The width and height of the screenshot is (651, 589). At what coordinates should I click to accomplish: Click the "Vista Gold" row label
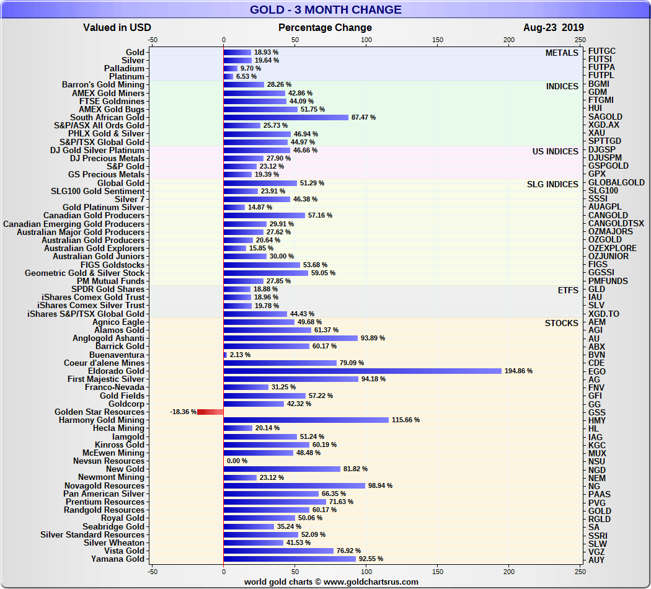tap(124, 551)
